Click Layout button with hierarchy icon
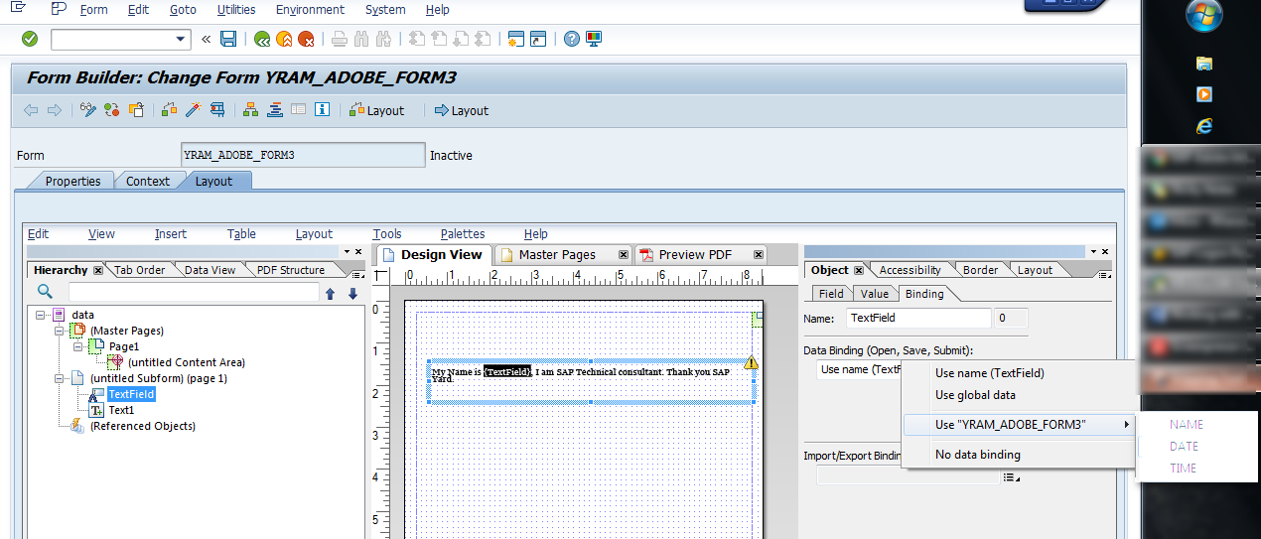 tap(377, 110)
